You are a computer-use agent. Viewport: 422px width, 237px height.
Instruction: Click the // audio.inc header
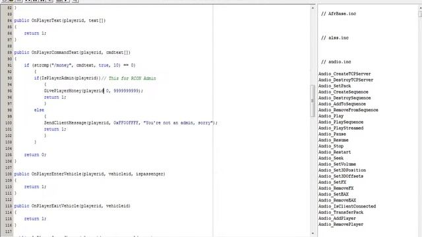tap(336, 62)
